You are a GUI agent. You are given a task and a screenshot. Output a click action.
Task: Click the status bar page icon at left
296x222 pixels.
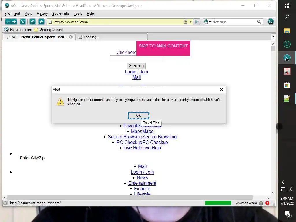[x=5, y=203]
